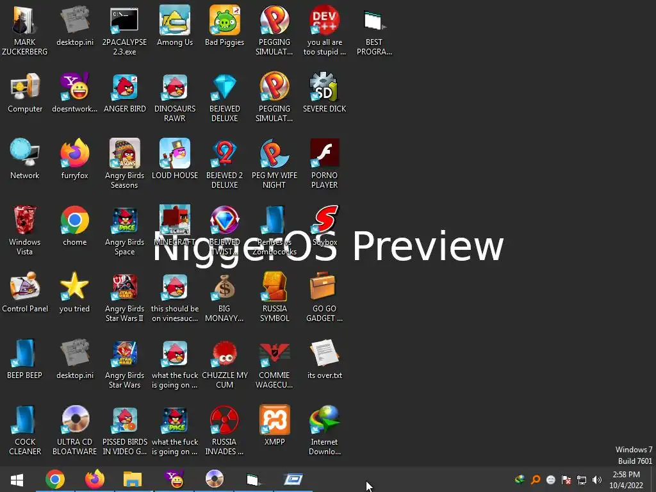Click the blue window taskbar icon
This screenshot has height=492, width=656.
point(293,480)
